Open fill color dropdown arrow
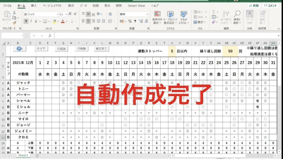Image resolution: width=283 pixels, height=159 pixels. coord(58,21)
